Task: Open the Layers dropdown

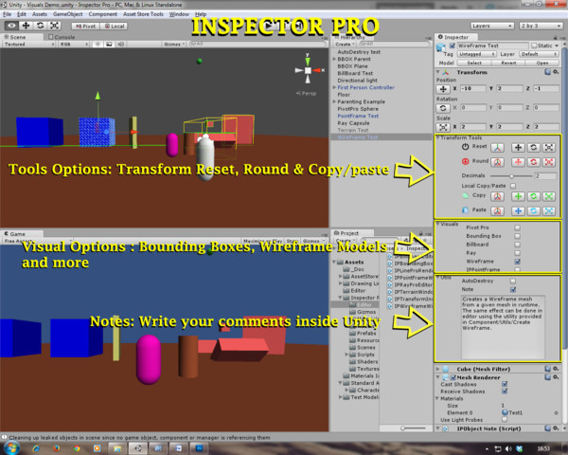Action: [492, 26]
